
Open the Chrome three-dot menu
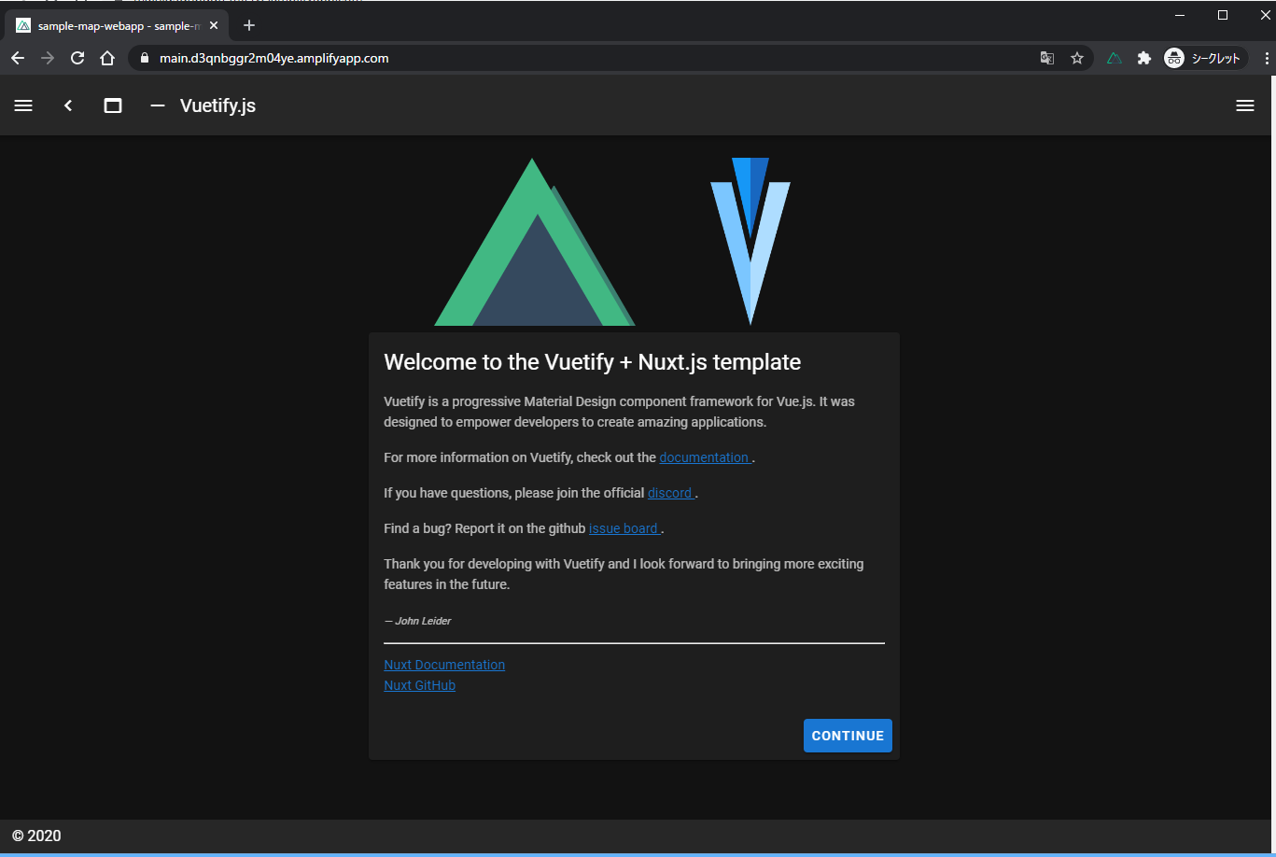click(1266, 58)
